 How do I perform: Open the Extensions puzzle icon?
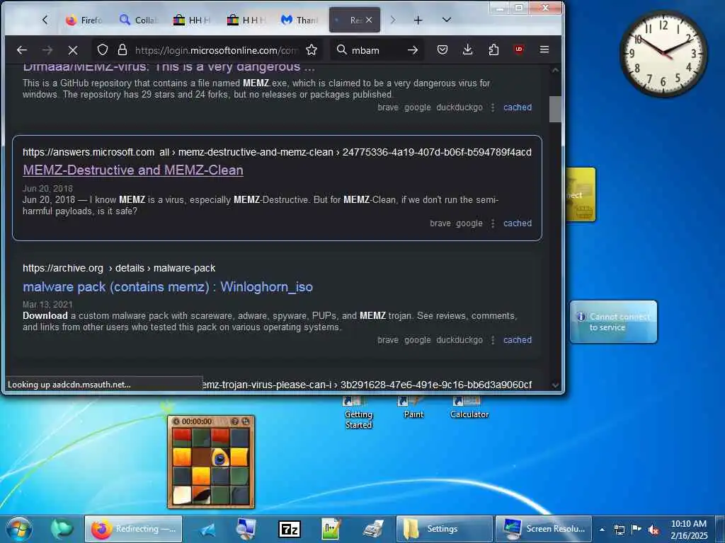493,49
